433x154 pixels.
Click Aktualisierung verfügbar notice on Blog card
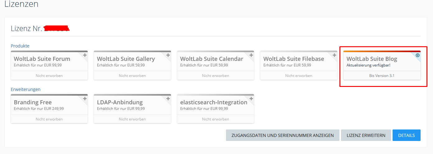click(368, 65)
